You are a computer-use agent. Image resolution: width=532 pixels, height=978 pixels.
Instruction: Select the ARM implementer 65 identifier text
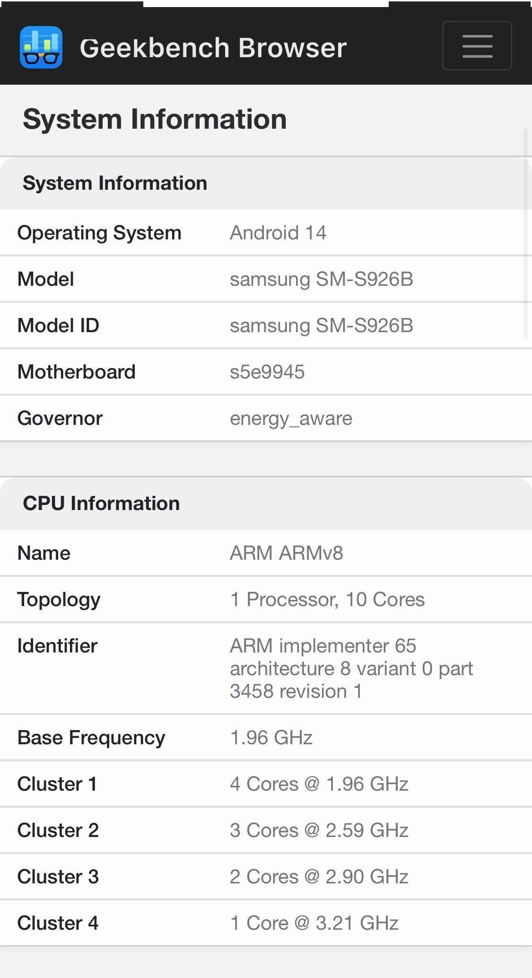click(351, 669)
